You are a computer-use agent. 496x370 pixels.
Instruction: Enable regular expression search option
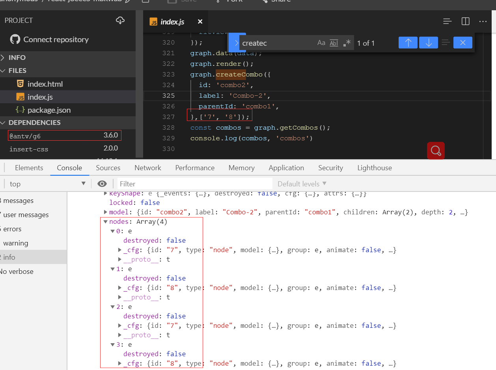(346, 43)
